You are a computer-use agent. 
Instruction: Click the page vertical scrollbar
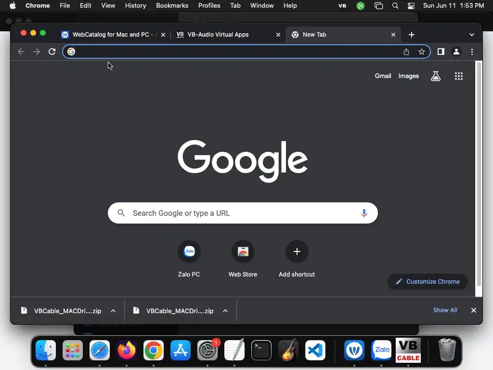click(x=479, y=174)
